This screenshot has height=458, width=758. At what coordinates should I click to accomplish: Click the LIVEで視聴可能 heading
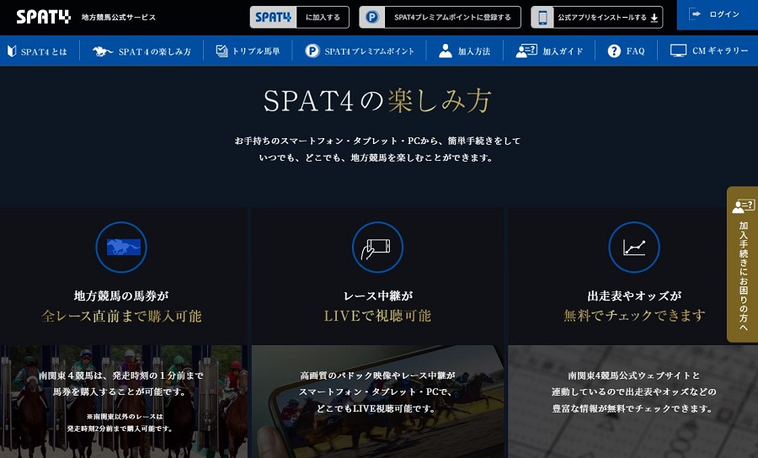[x=377, y=316]
